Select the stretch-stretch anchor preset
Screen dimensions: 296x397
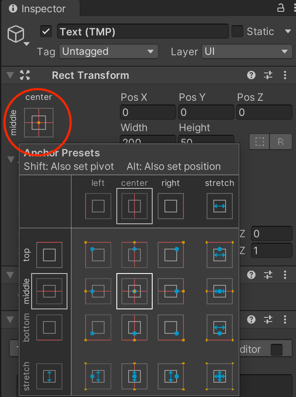[219, 376]
